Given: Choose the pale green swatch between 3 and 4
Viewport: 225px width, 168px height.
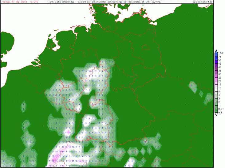Looking at the screenshot, I should click(x=216, y=97).
